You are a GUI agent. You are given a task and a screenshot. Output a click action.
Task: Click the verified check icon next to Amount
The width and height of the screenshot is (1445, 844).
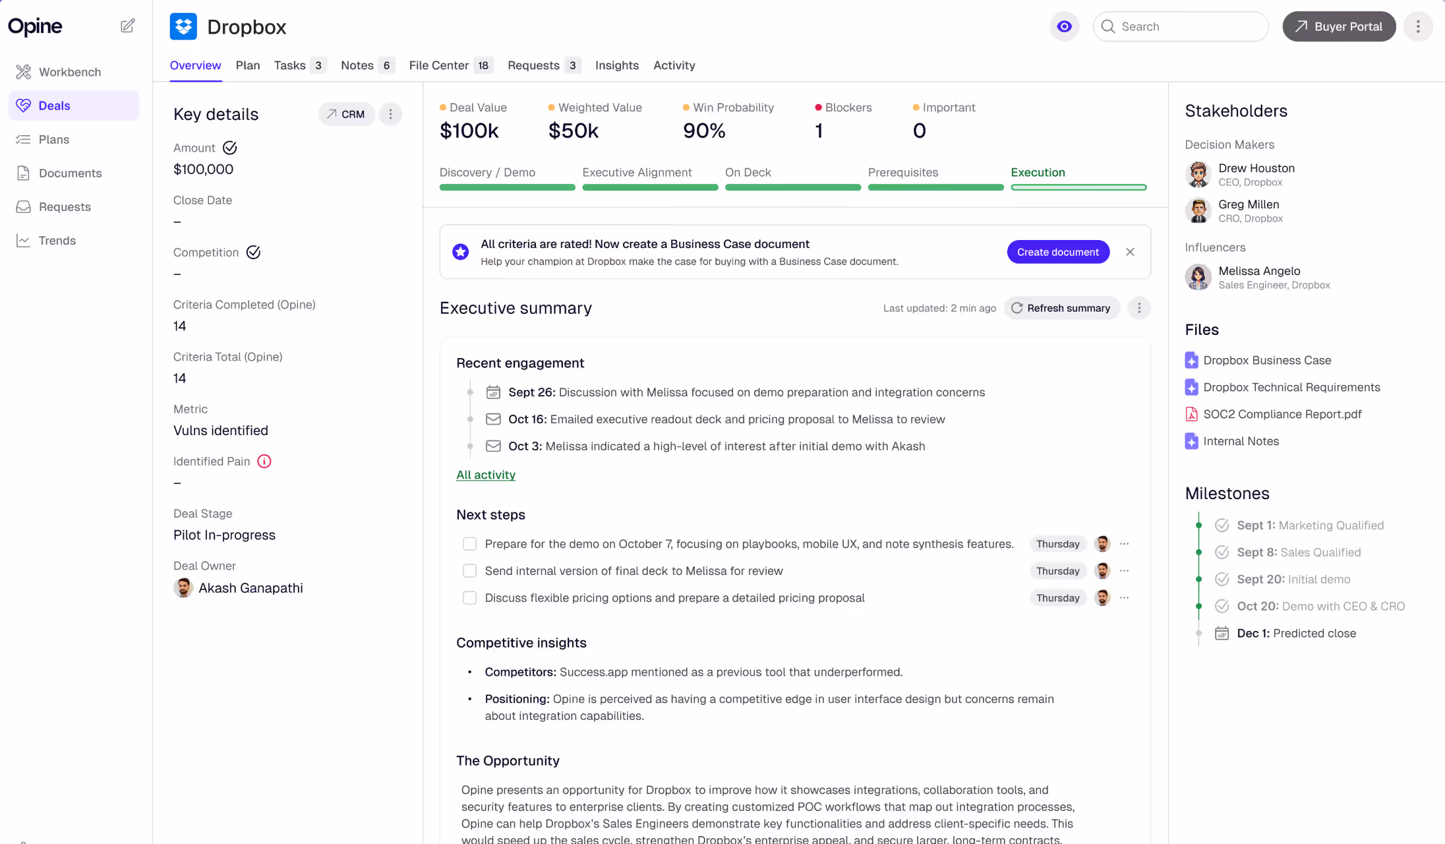pos(229,148)
